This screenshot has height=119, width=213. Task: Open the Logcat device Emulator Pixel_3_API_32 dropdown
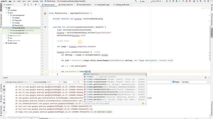click(x=17, y=82)
